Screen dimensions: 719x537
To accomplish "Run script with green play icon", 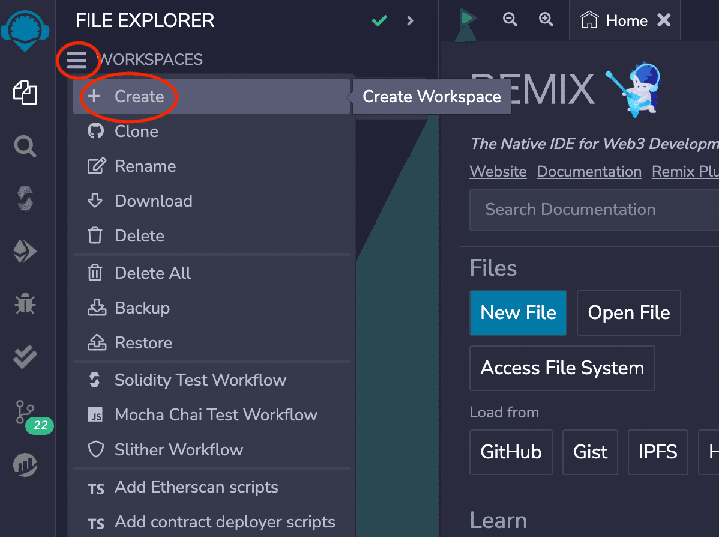I will 468,19.
